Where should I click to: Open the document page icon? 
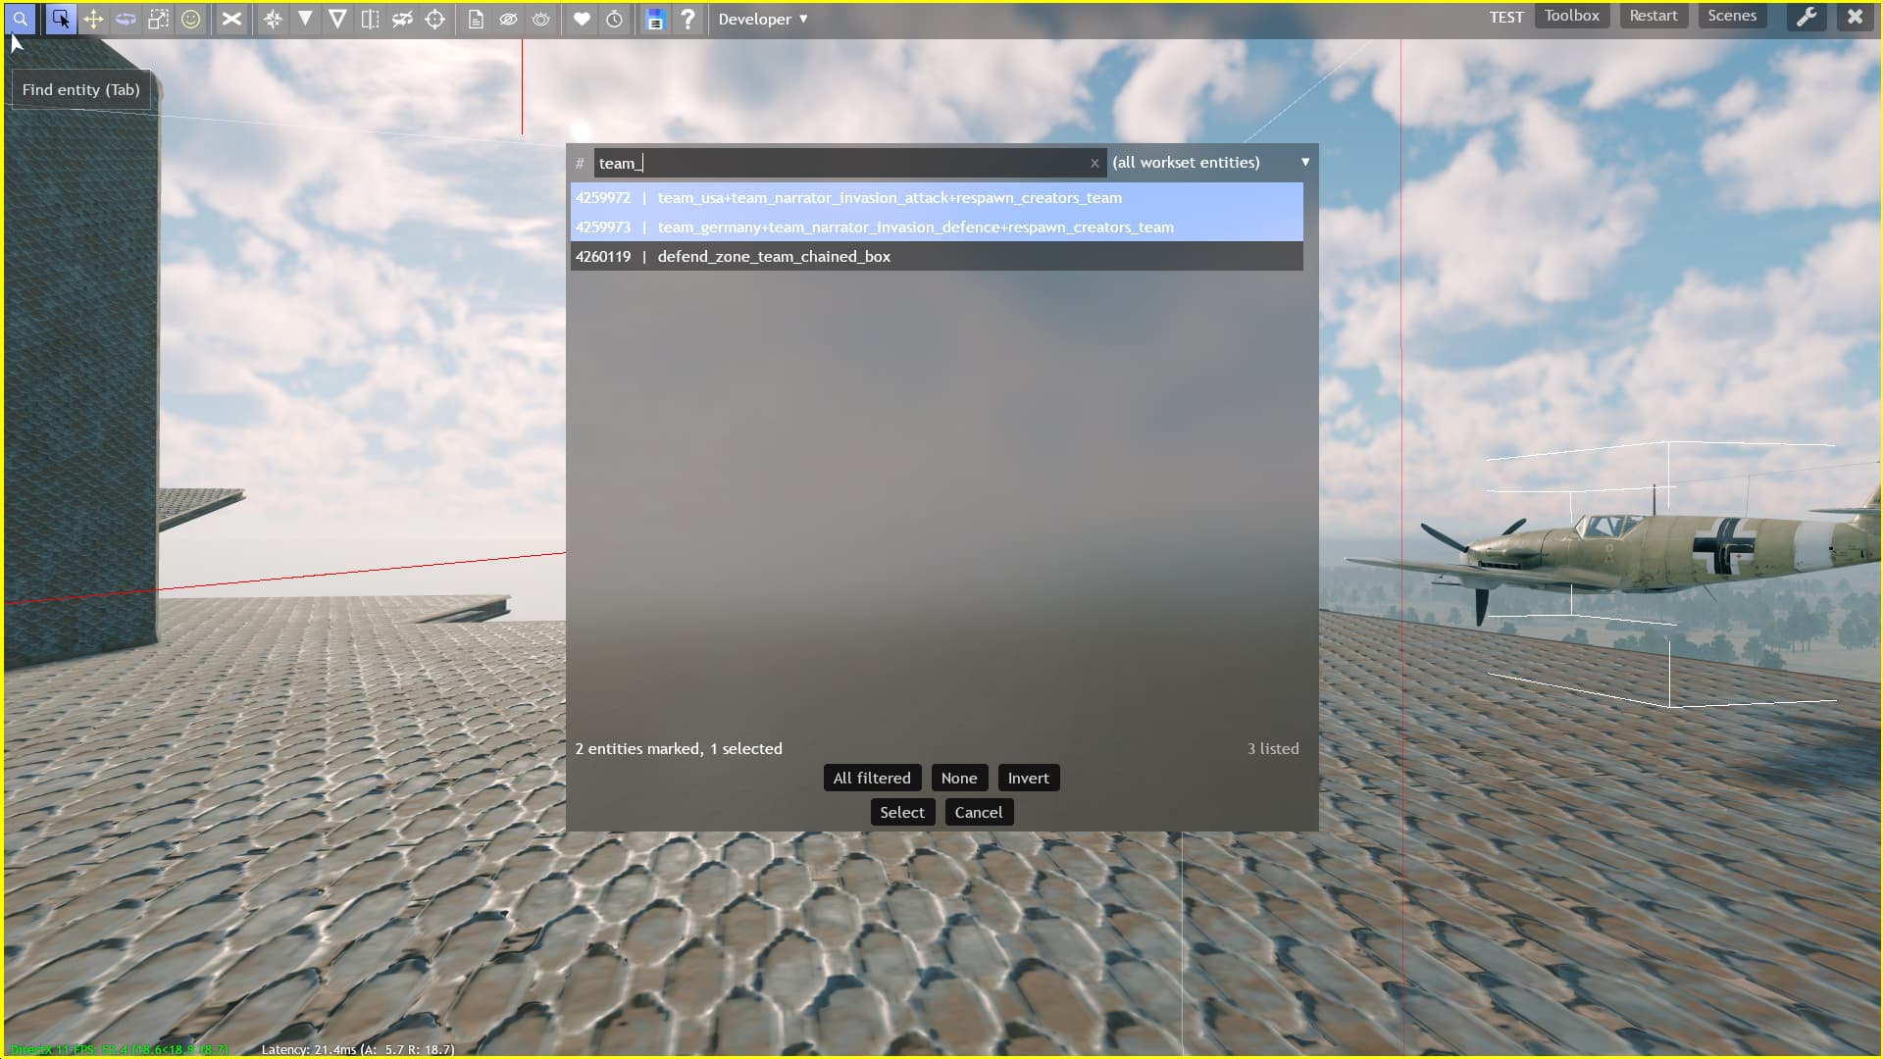click(476, 19)
